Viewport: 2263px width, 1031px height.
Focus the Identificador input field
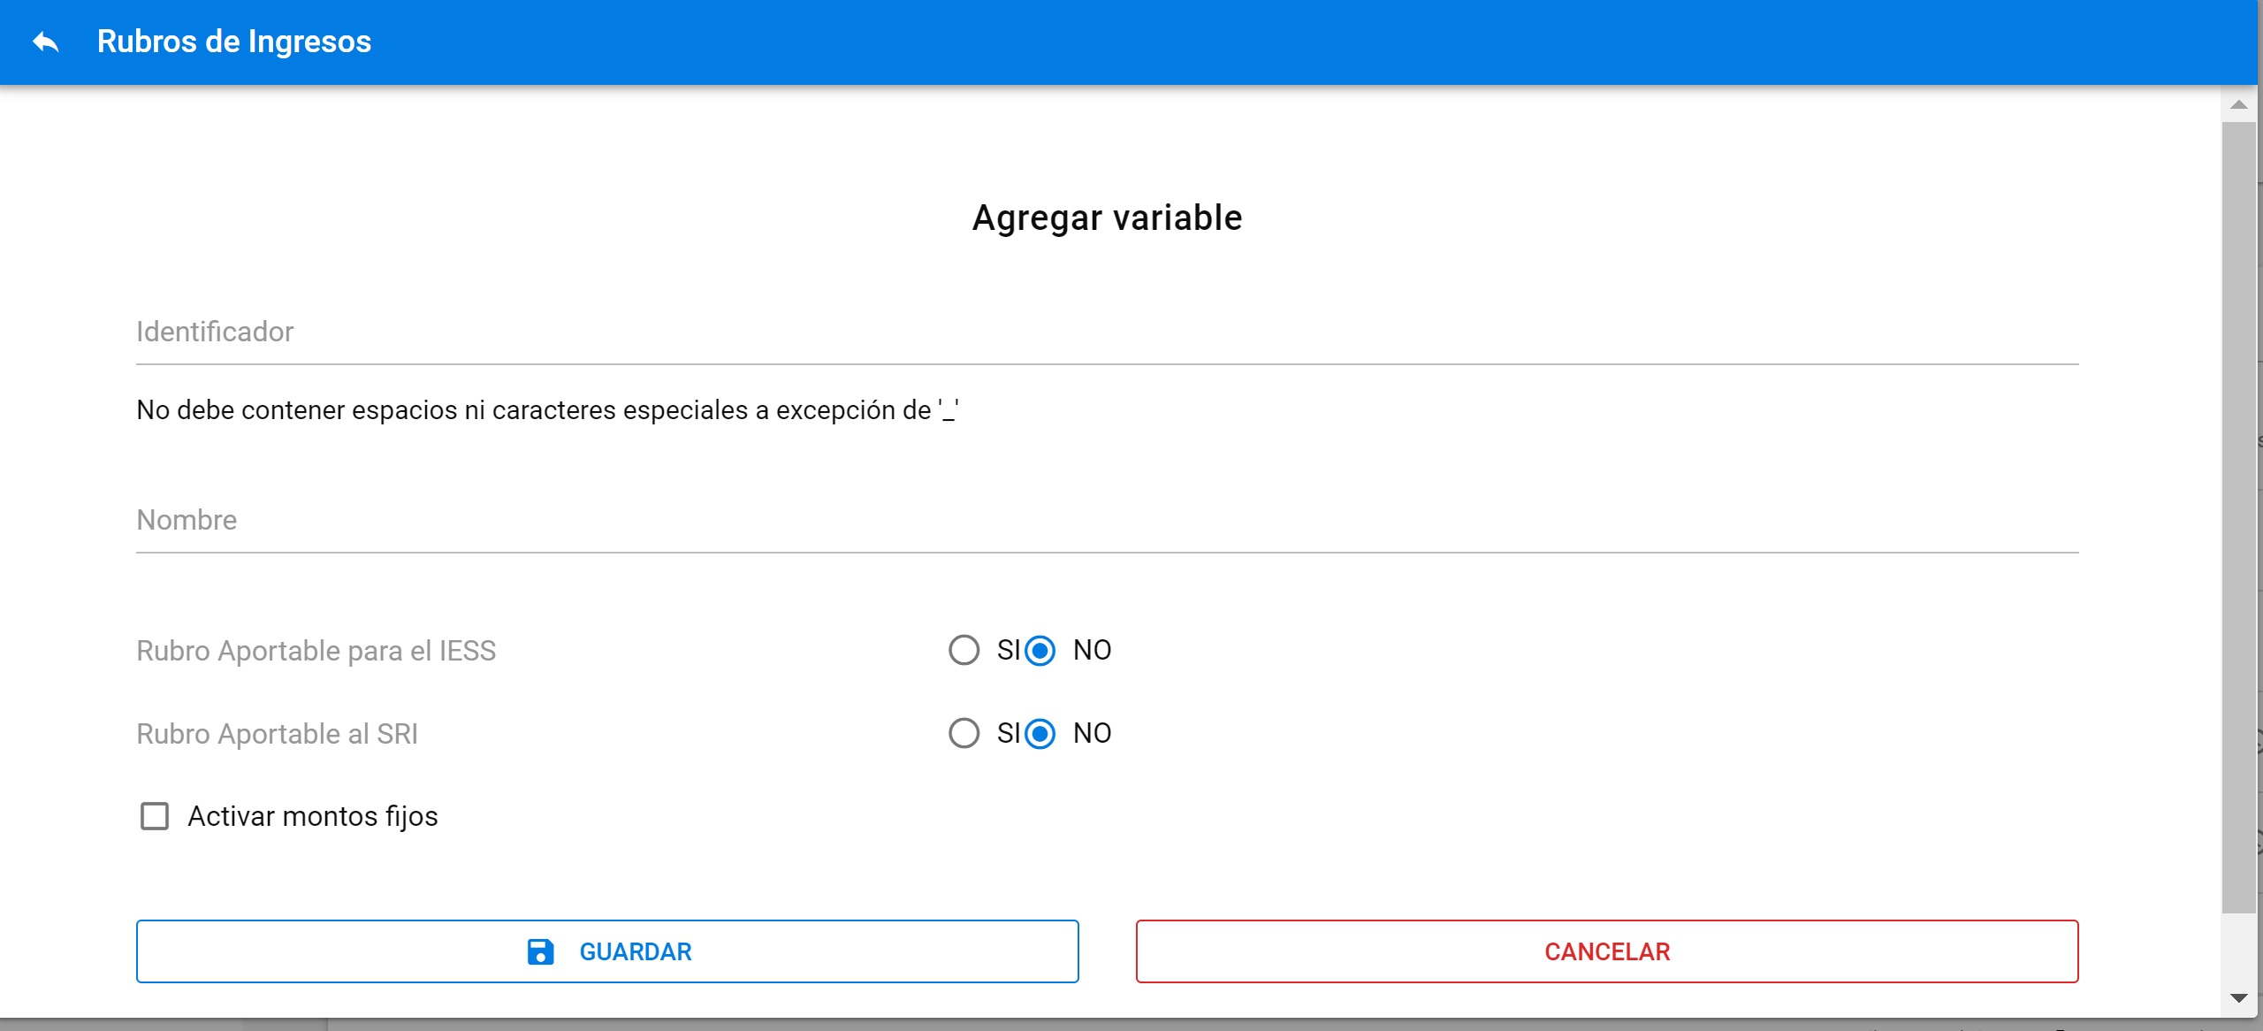click(1107, 332)
